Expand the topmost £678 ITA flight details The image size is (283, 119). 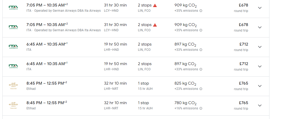click(x=260, y=8)
